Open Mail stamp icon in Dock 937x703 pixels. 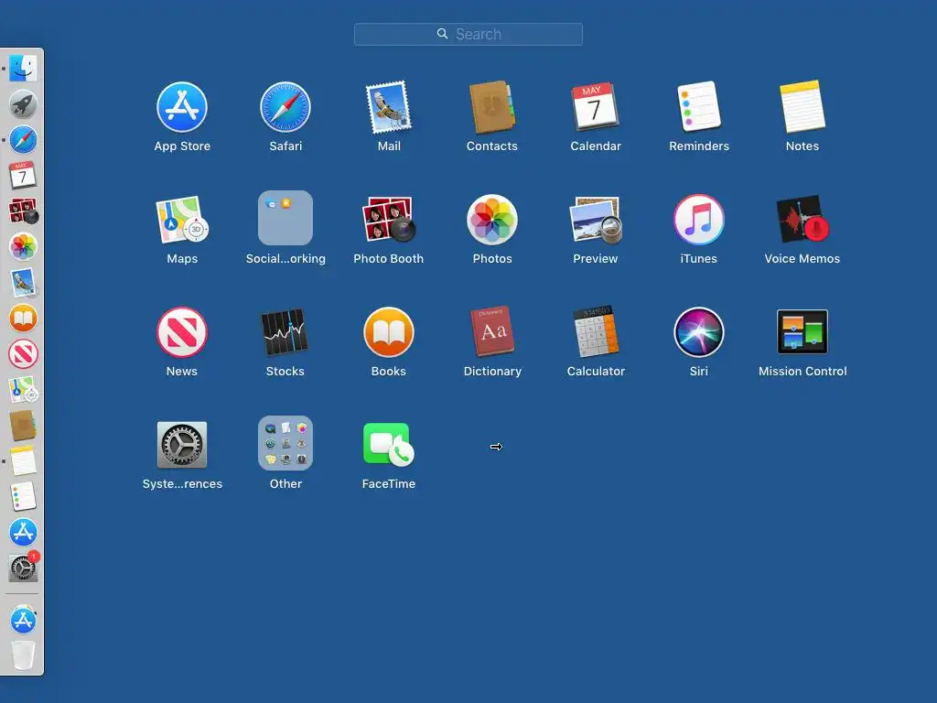pyautogui.click(x=23, y=283)
